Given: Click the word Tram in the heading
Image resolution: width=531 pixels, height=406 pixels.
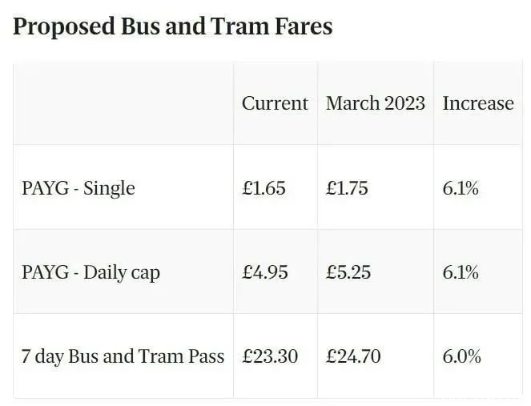Looking at the screenshot, I should click(239, 26).
